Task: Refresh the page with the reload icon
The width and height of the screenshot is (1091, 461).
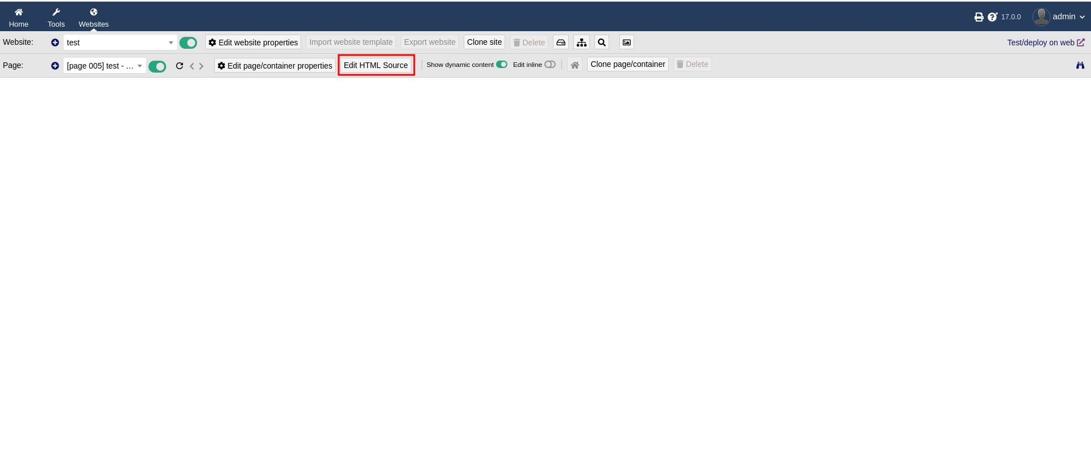Action: (180, 66)
